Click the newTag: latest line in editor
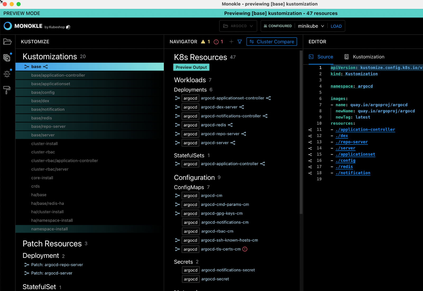This screenshot has height=291, width=423. (x=353, y=117)
